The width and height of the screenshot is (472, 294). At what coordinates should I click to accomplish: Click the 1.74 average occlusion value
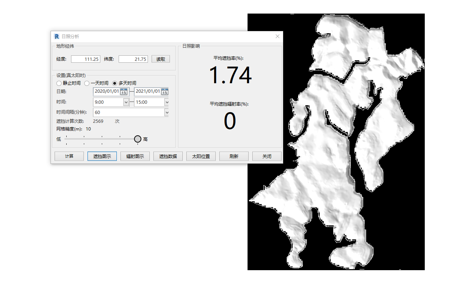230,75
